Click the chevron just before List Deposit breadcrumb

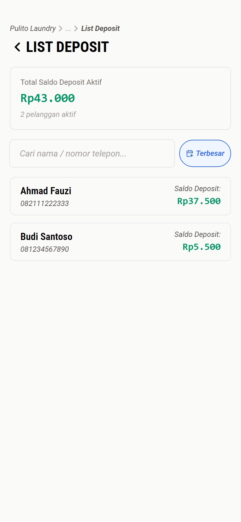pyautogui.click(x=76, y=29)
